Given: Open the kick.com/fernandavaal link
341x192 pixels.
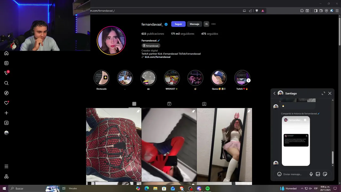Looking at the screenshot, I should [x=157, y=57].
